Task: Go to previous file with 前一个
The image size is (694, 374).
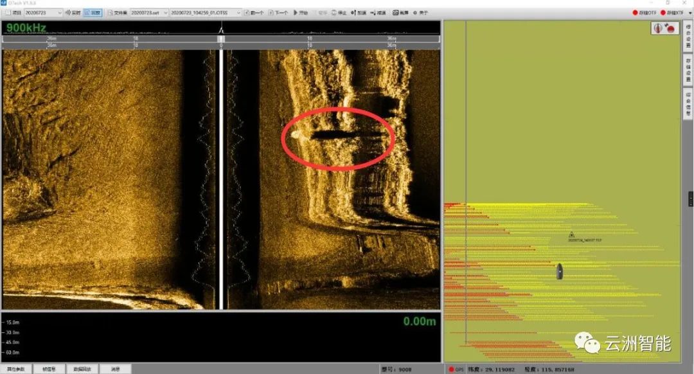Action: (x=254, y=13)
